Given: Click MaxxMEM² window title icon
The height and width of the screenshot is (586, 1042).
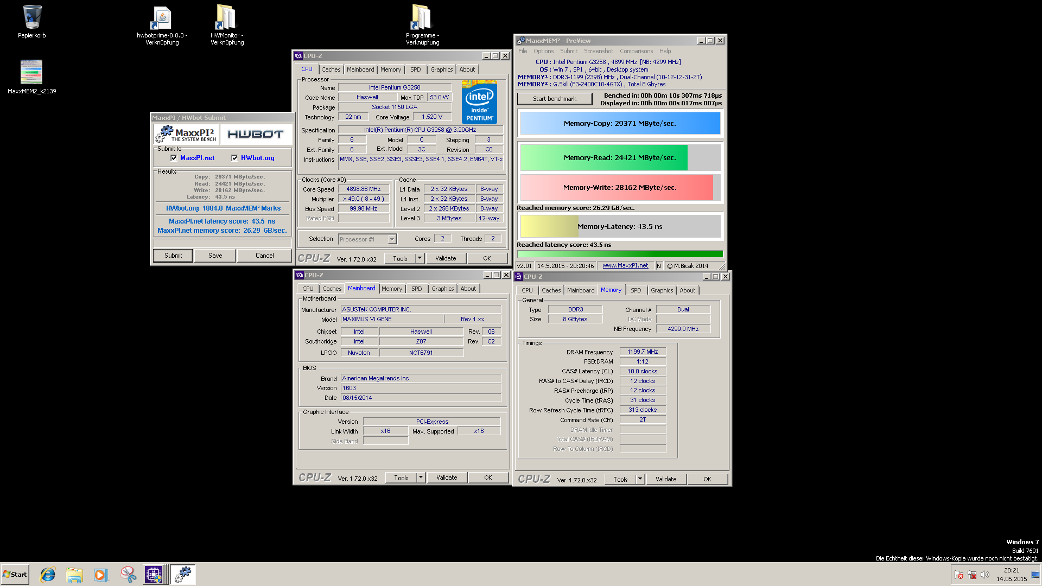Looking at the screenshot, I should point(521,41).
